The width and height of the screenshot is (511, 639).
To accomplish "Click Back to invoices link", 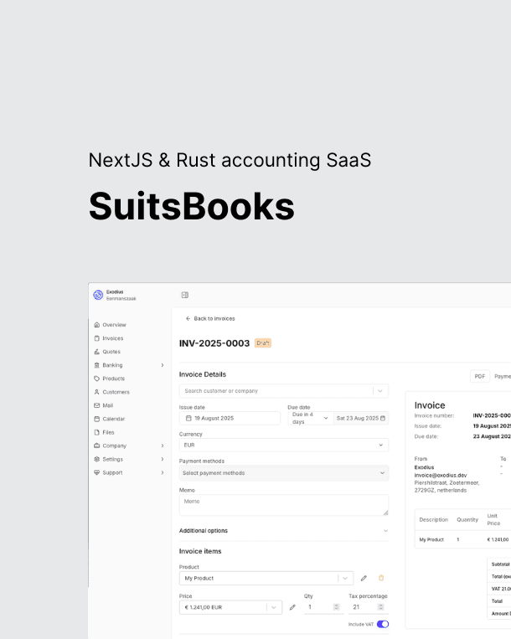I will click(210, 318).
